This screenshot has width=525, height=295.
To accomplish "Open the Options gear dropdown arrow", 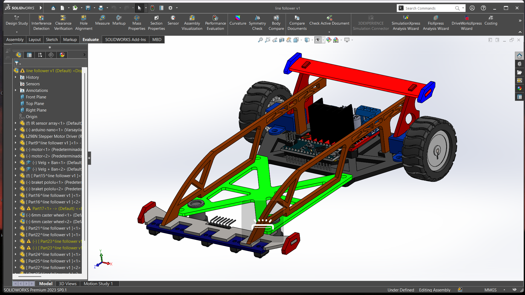I will click(x=177, y=8).
